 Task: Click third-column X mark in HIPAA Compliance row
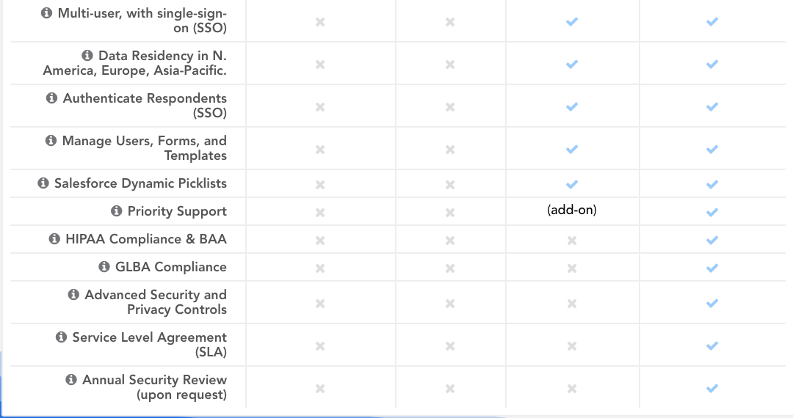click(x=572, y=240)
